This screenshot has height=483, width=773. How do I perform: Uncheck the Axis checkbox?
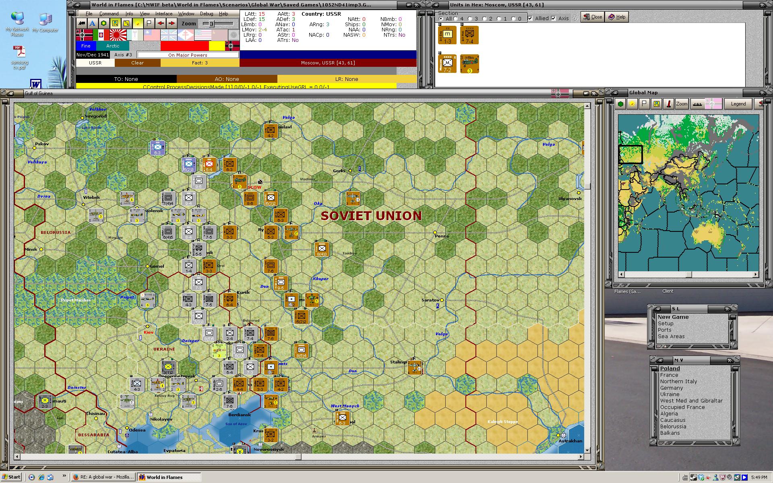(x=554, y=18)
